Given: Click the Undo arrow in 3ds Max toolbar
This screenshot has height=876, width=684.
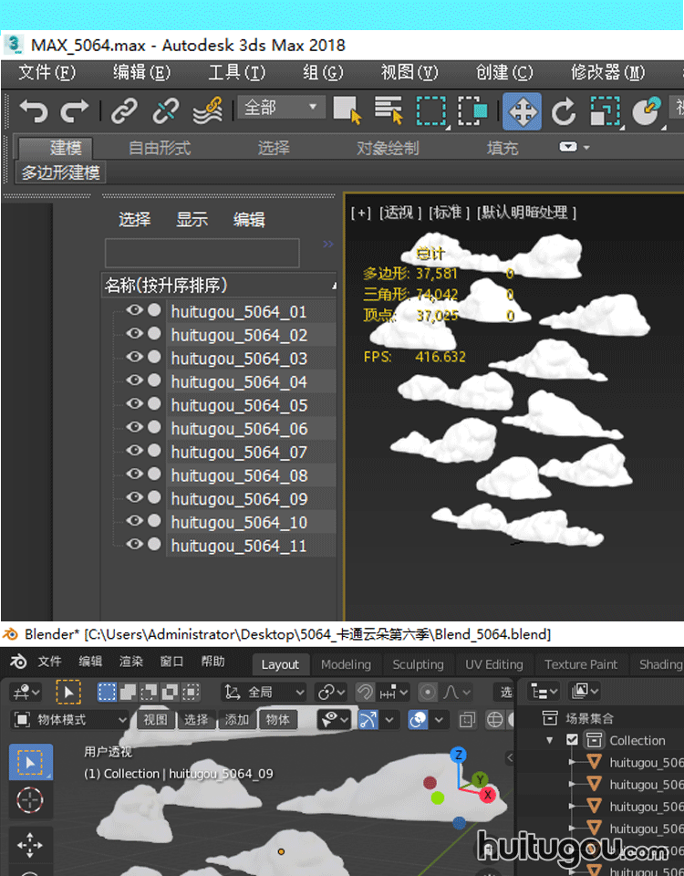Looking at the screenshot, I should [33, 111].
